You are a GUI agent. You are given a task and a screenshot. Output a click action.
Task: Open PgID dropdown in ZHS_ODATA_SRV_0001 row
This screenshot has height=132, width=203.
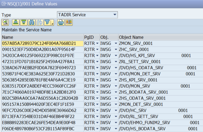pos(97,98)
